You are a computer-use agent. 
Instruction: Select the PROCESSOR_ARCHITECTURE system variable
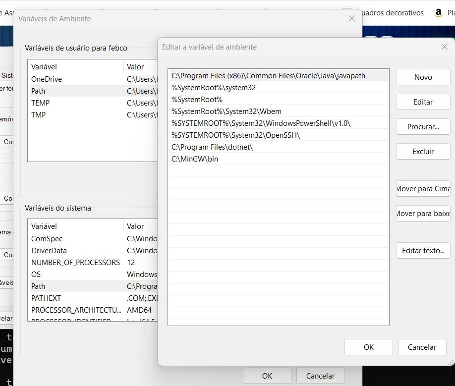click(x=93, y=310)
